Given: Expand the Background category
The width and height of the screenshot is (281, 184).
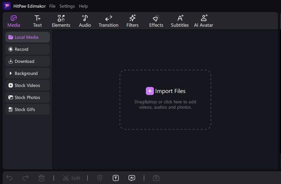Looking at the screenshot, I should (27, 73).
